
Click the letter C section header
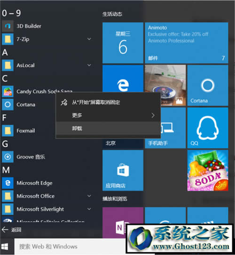[5, 79]
